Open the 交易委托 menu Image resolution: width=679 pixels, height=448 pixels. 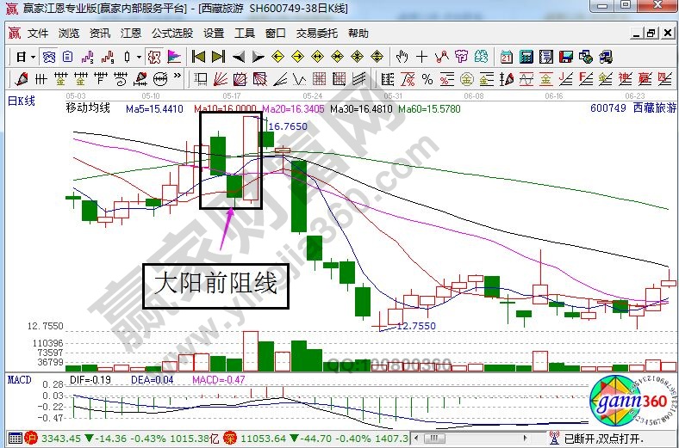pos(315,34)
